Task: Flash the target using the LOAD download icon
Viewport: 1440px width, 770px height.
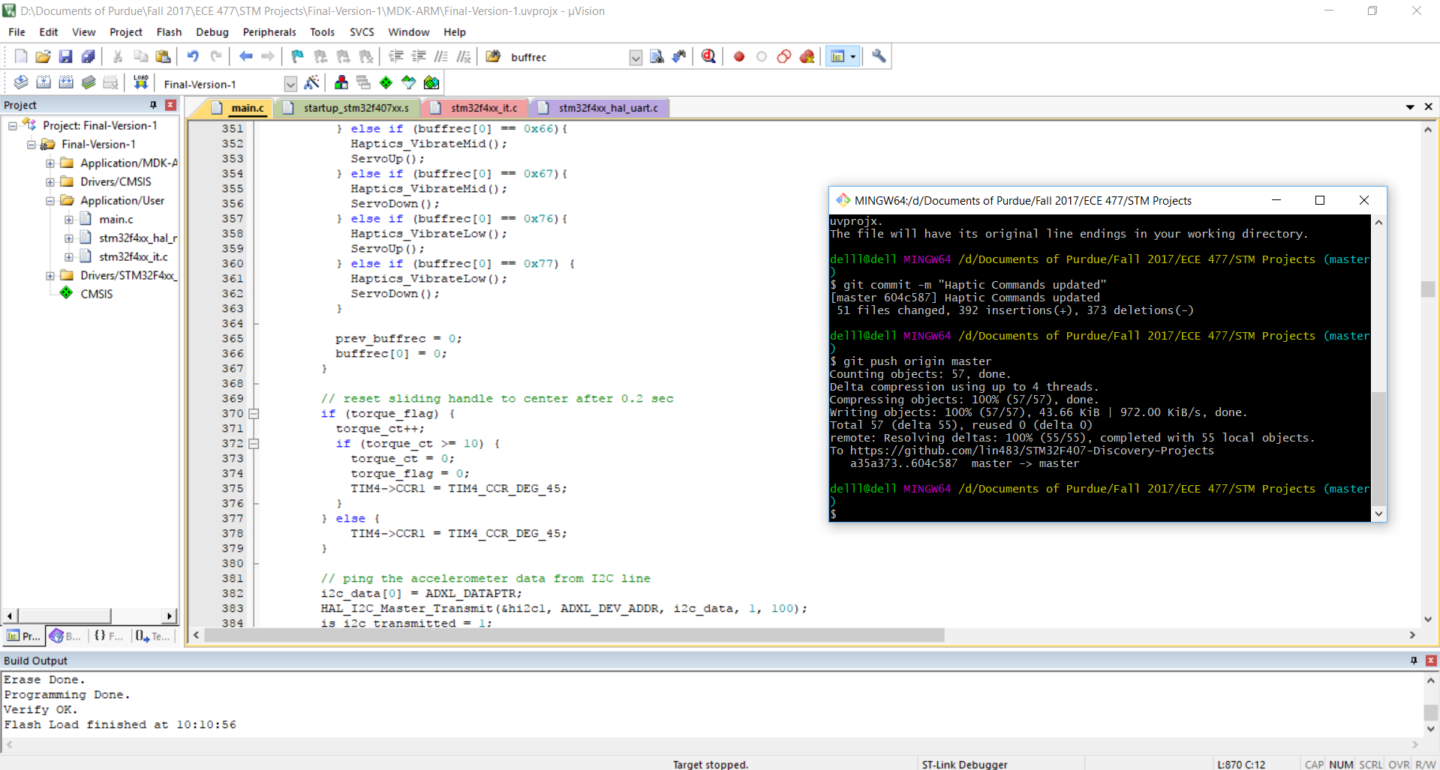Action: 140,81
